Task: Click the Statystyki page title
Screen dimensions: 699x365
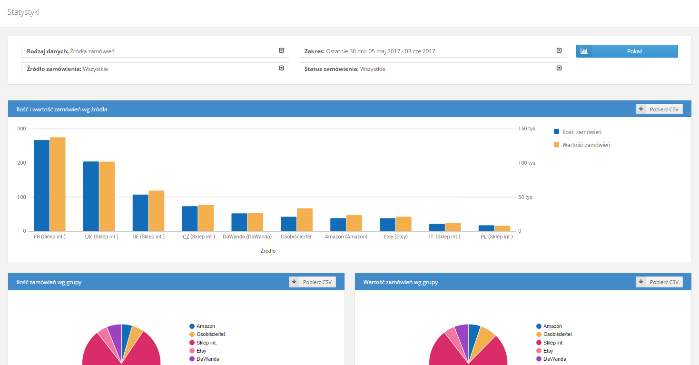Action: coord(23,12)
